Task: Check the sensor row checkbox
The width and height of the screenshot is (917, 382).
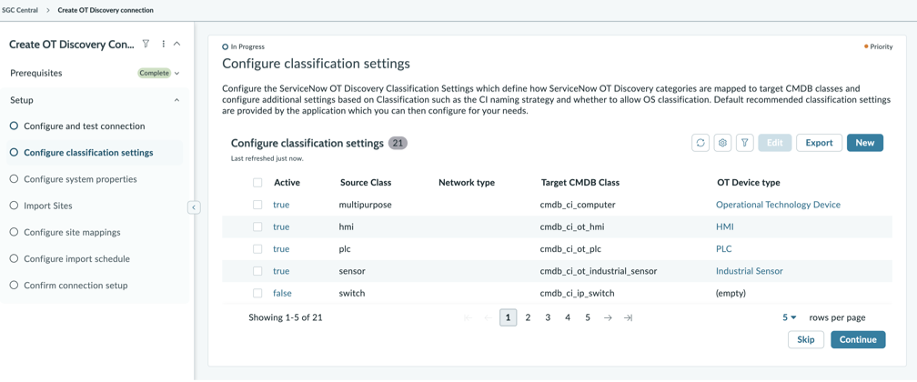Action: [257, 271]
